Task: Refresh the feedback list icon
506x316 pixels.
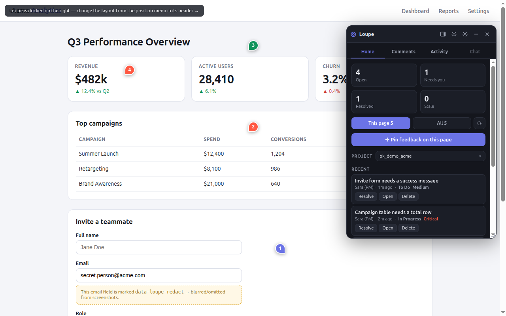Action: (479, 123)
